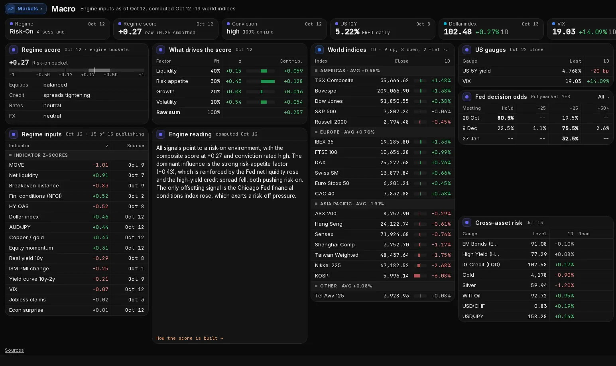Select the Copper / gold indicator row

[x=77, y=238]
